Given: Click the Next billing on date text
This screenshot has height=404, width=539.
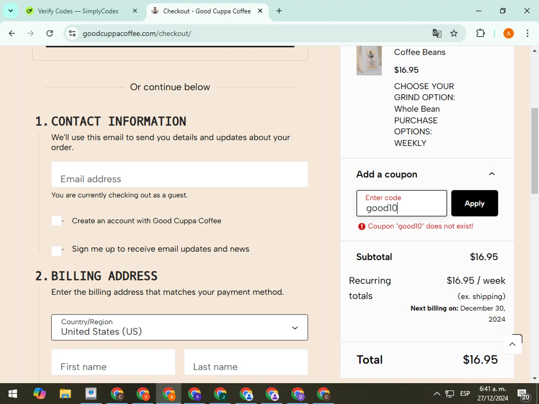Looking at the screenshot, I should 458,314.
